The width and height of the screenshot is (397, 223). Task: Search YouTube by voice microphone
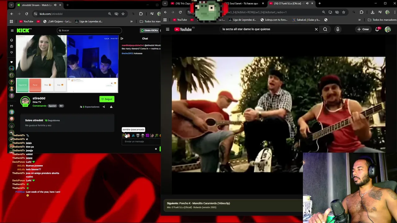[338, 29]
